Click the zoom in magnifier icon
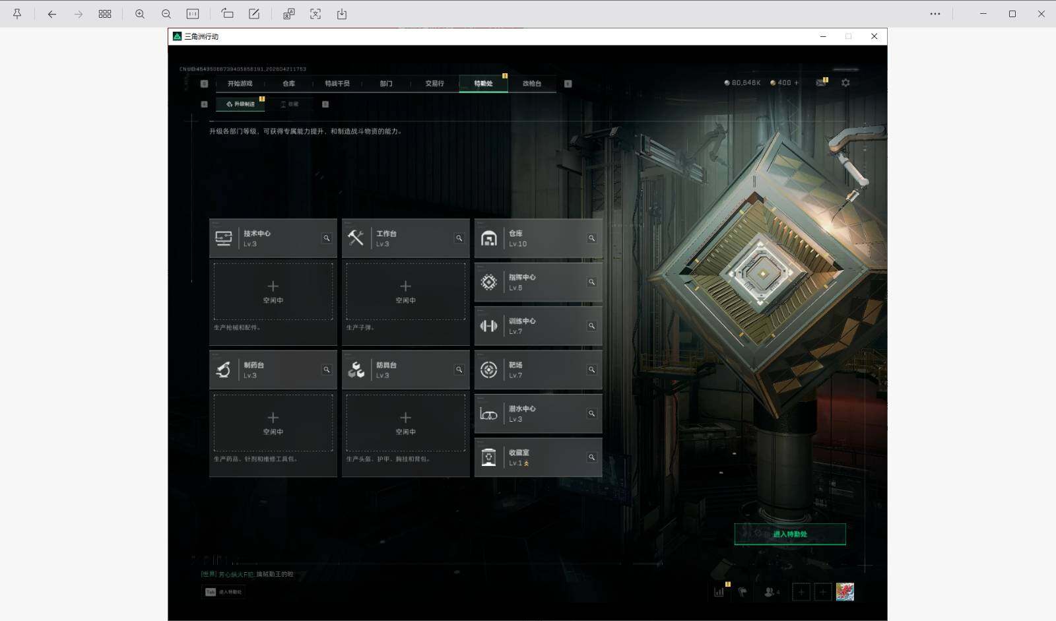 [x=140, y=14]
